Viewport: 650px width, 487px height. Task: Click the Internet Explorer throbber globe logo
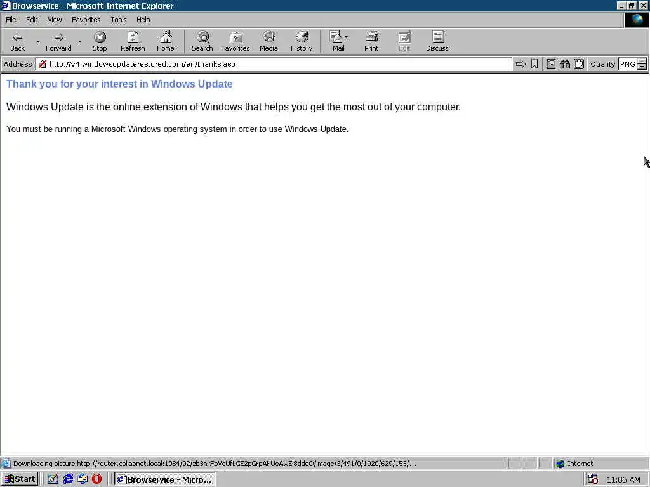[x=636, y=20]
